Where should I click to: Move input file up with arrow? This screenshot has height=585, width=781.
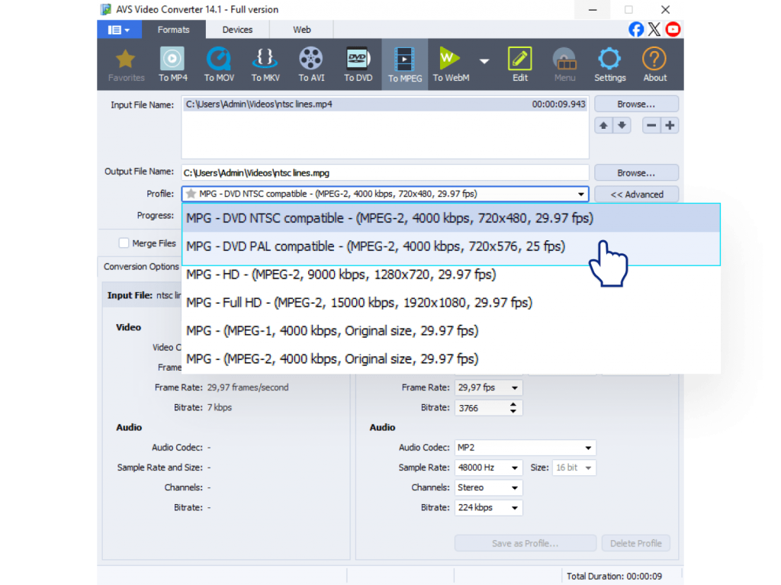(x=604, y=126)
